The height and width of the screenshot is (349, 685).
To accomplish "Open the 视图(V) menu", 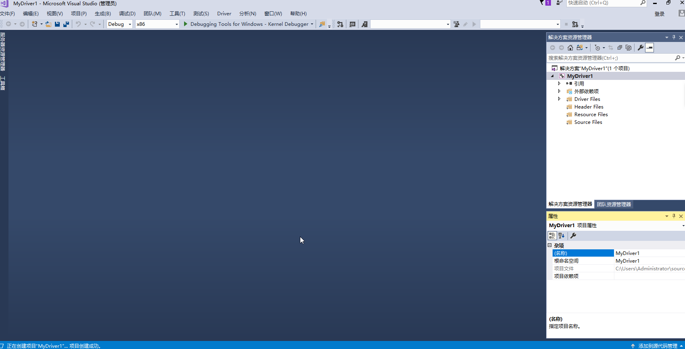I will click(54, 14).
